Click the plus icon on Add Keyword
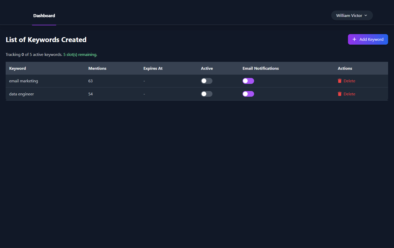394x248 pixels. click(354, 39)
